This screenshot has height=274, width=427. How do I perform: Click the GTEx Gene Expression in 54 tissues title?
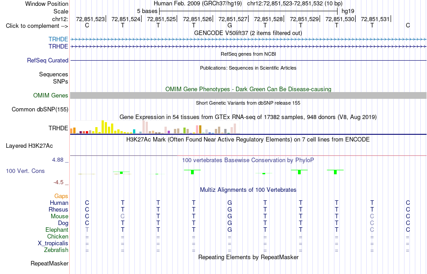(248, 117)
